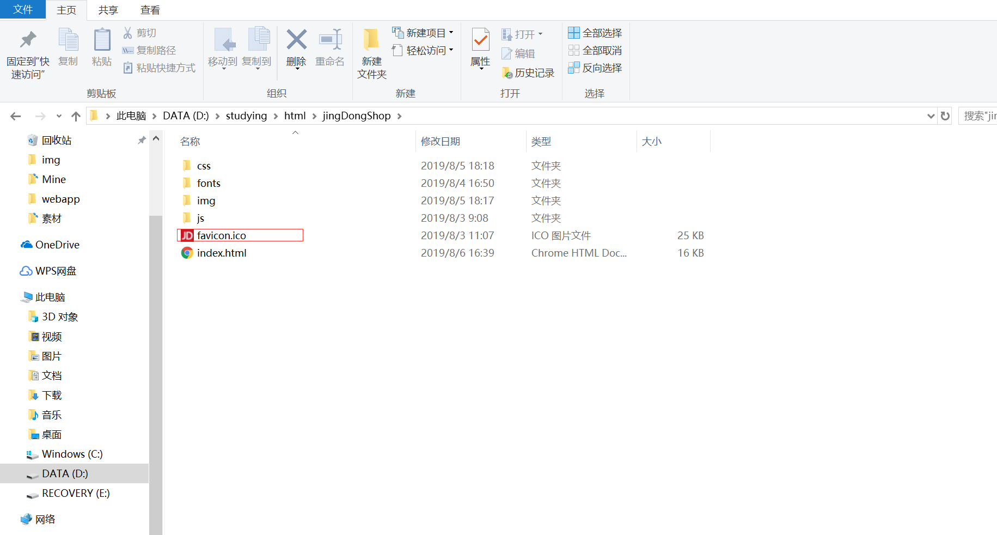Open RECOVERY (E:) drive
Image resolution: width=997 pixels, height=535 pixels.
68,493
